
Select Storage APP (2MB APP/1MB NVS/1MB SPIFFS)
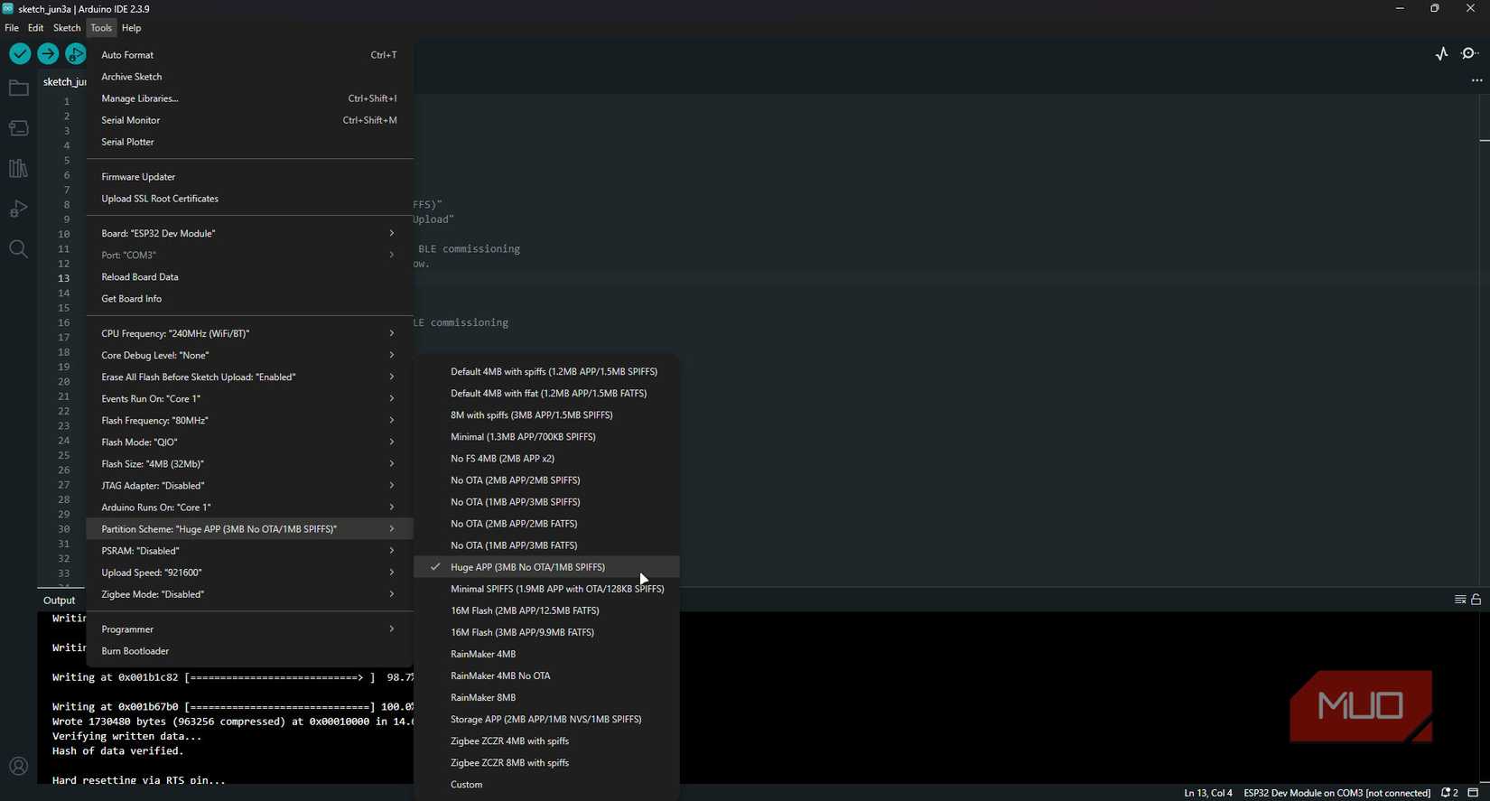tap(546, 720)
